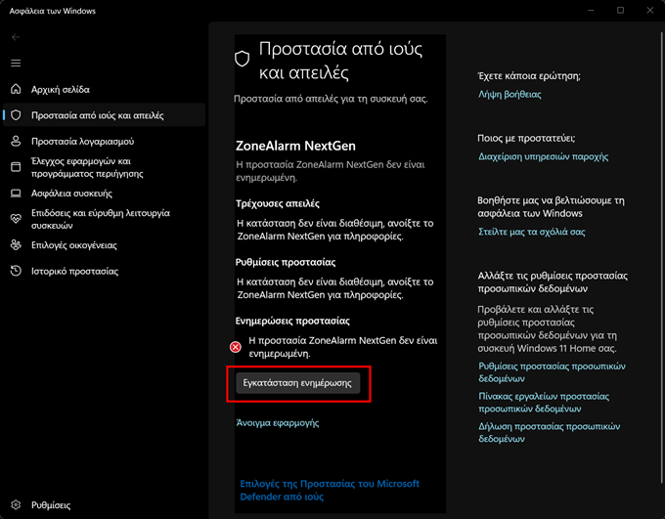Click the Ποιος με προστατεύει; text
The height and width of the screenshot is (519, 665).
[526, 138]
